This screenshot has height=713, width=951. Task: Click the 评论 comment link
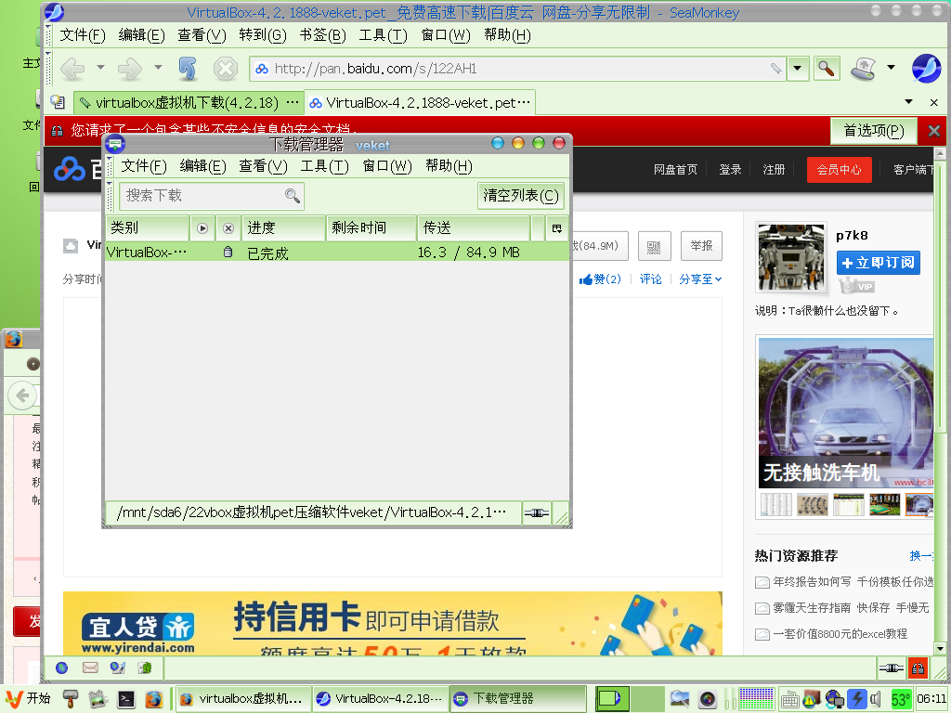pos(651,279)
